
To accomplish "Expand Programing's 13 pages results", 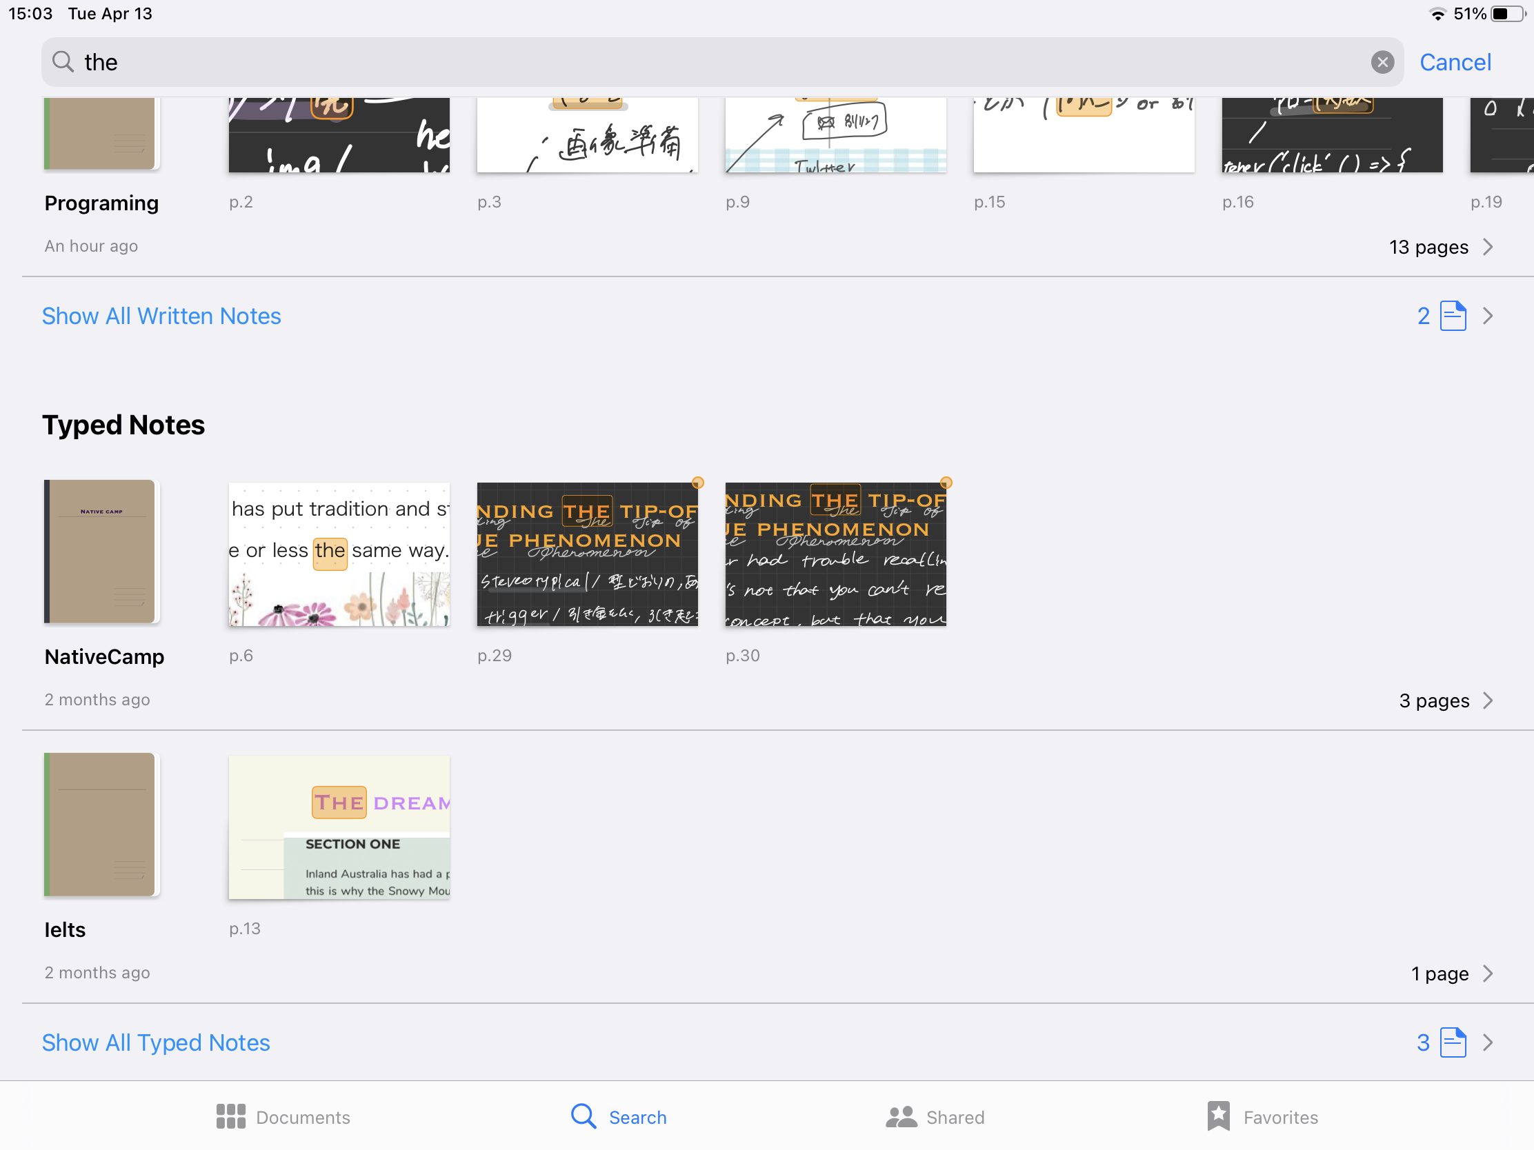I will tap(1440, 248).
